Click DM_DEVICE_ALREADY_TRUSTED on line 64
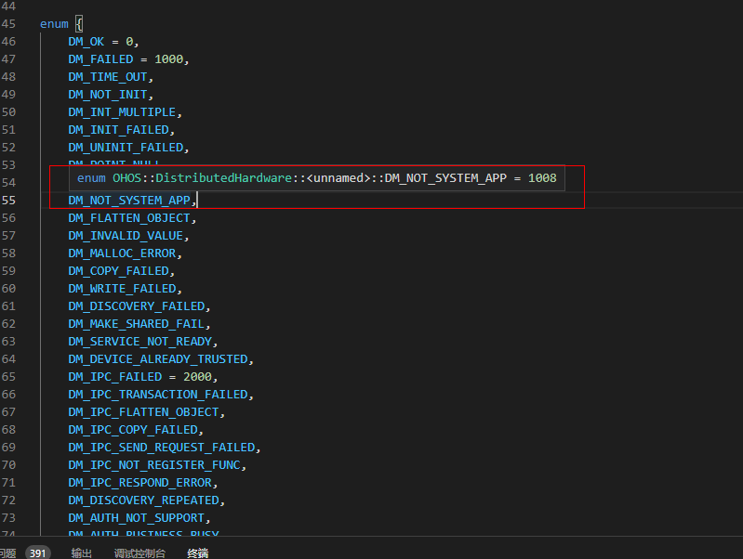The image size is (743, 559). click(x=158, y=359)
